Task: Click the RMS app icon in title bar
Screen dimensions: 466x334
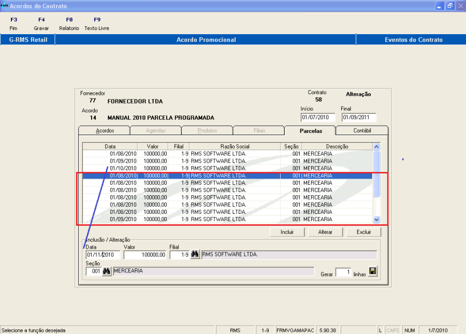Action: [x=4, y=6]
